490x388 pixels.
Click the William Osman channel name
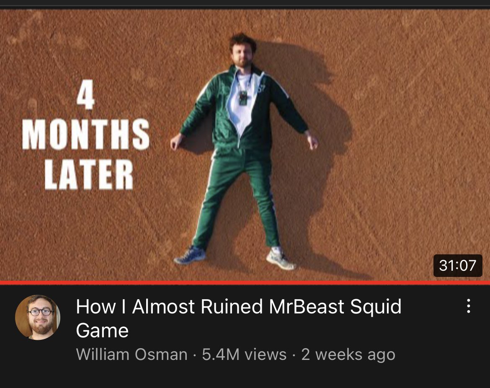[132, 354]
